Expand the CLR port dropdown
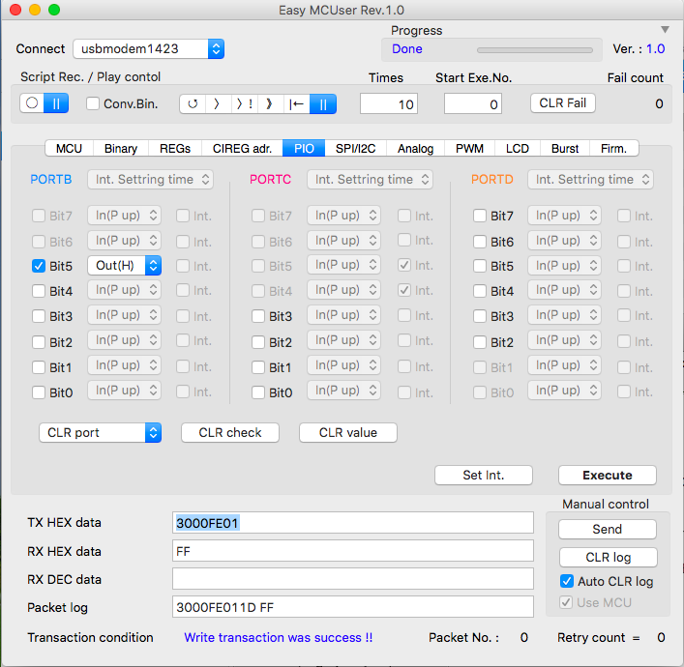Screen dimensions: 684x667 [100, 433]
